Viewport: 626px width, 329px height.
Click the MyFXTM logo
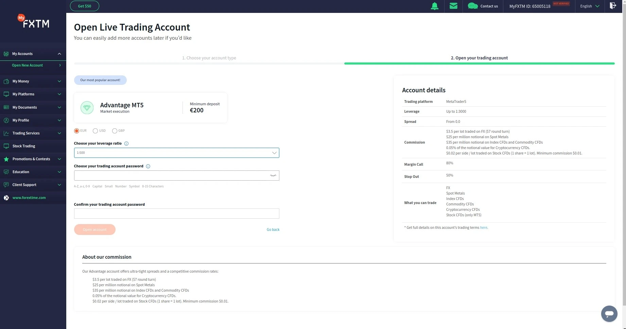[33, 21]
